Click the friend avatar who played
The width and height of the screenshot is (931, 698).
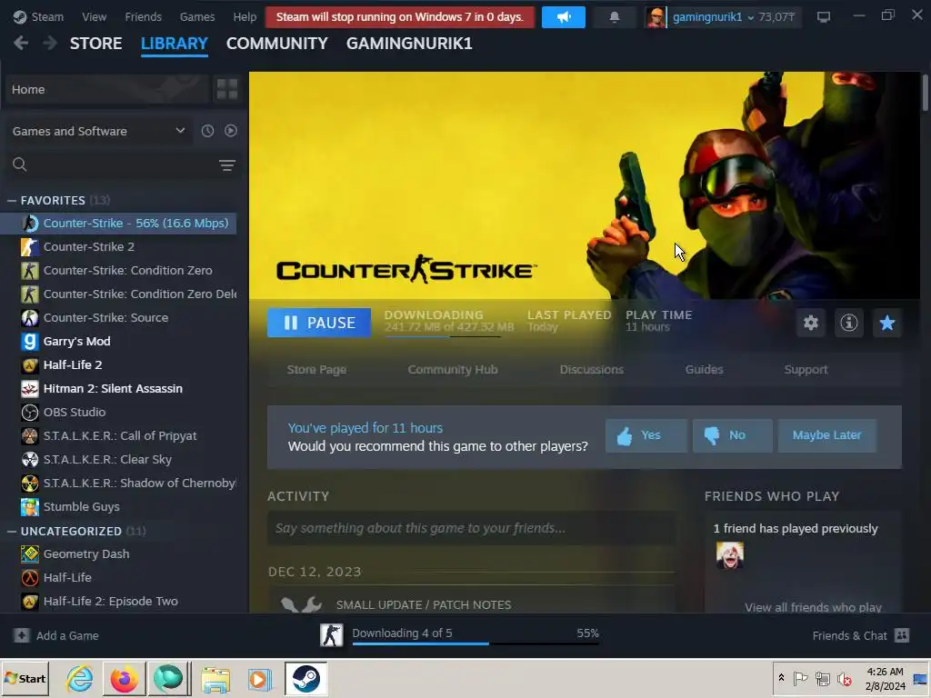(729, 555)
